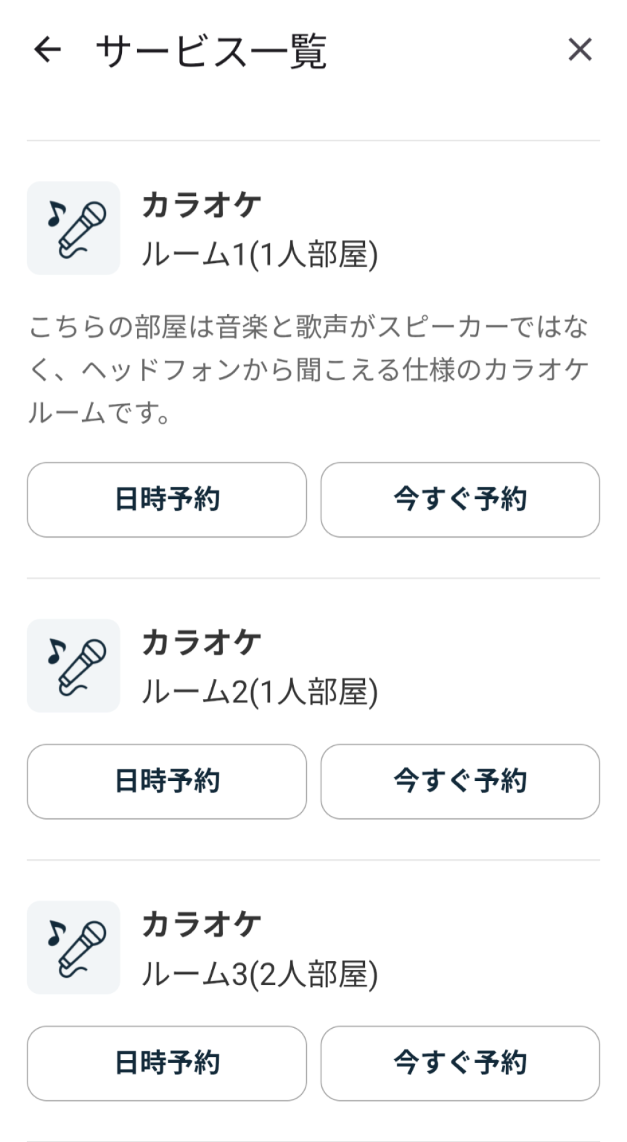
Task: Book ルーム2 with 今すぐ予約
Action: click(x=460, y=782)
